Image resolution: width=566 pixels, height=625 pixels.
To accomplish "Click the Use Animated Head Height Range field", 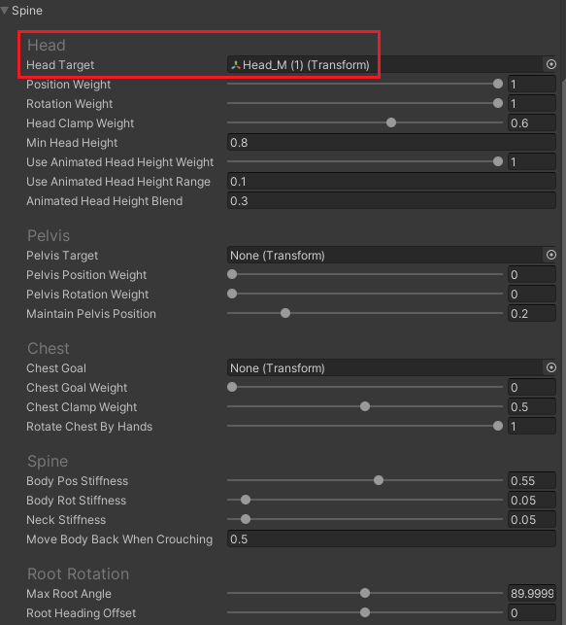I will coord(391,182).
